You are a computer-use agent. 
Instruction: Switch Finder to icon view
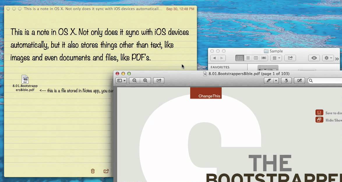tap(240, 58)
